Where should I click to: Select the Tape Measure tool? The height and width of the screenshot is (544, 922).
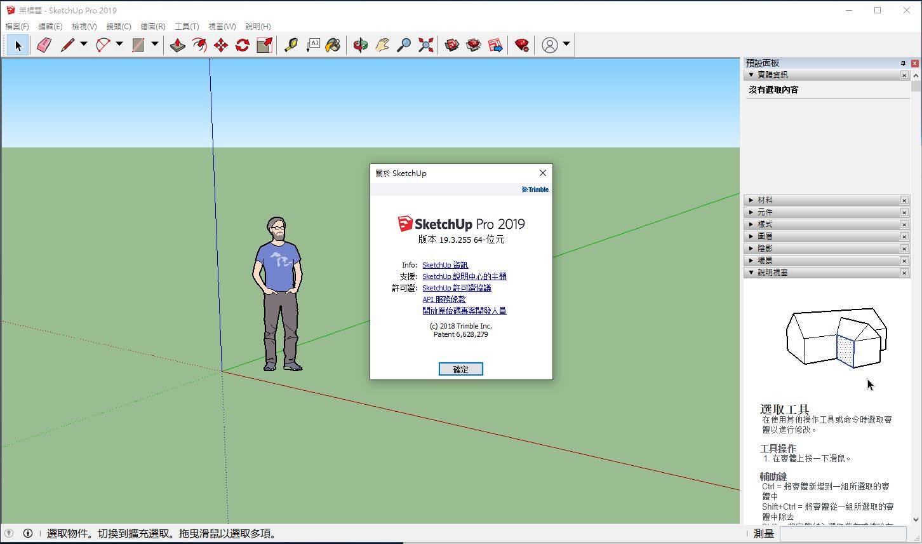click(x=291, y=45)
